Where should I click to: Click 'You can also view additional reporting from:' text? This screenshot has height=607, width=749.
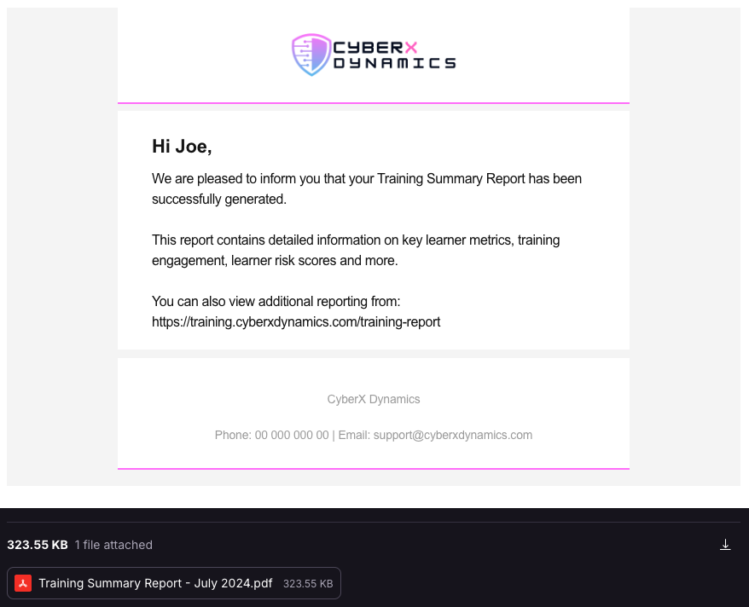click(x=276, y=302)
